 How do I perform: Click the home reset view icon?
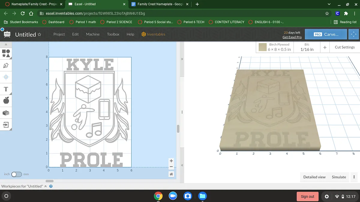tap(171, 174)
